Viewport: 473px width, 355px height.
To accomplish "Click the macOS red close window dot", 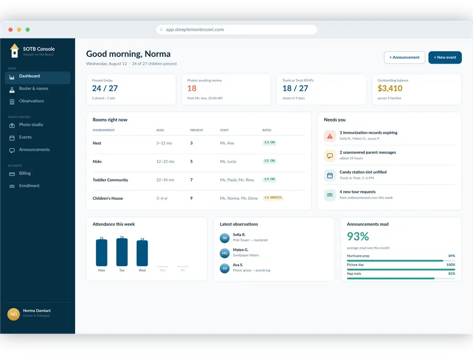I will point(11,29).
